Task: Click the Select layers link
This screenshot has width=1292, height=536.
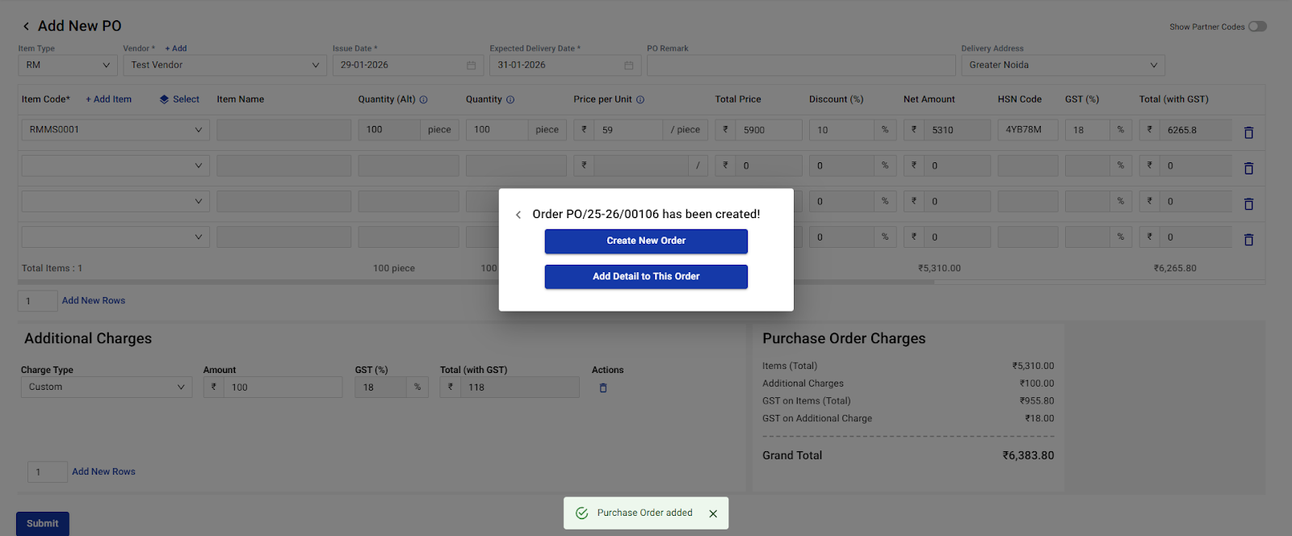Action: [x=180, y=99]
